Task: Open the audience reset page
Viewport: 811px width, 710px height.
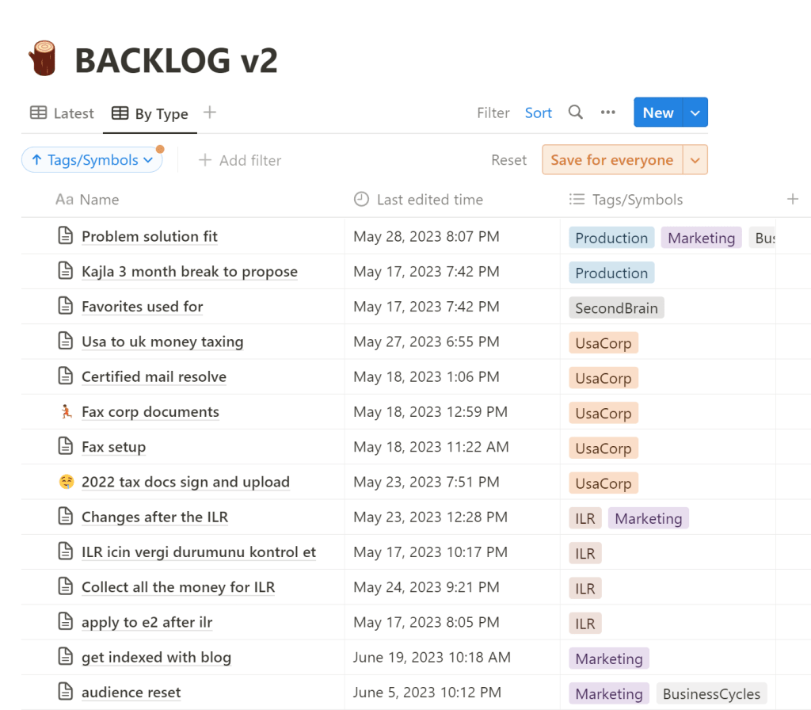Action: point(131,693)
